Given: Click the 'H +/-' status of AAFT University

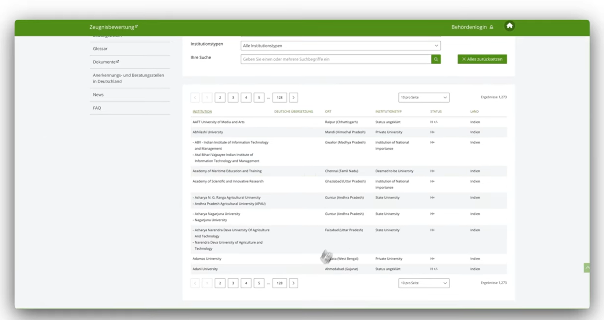Looking at the screenshot, I should [434, 122].
